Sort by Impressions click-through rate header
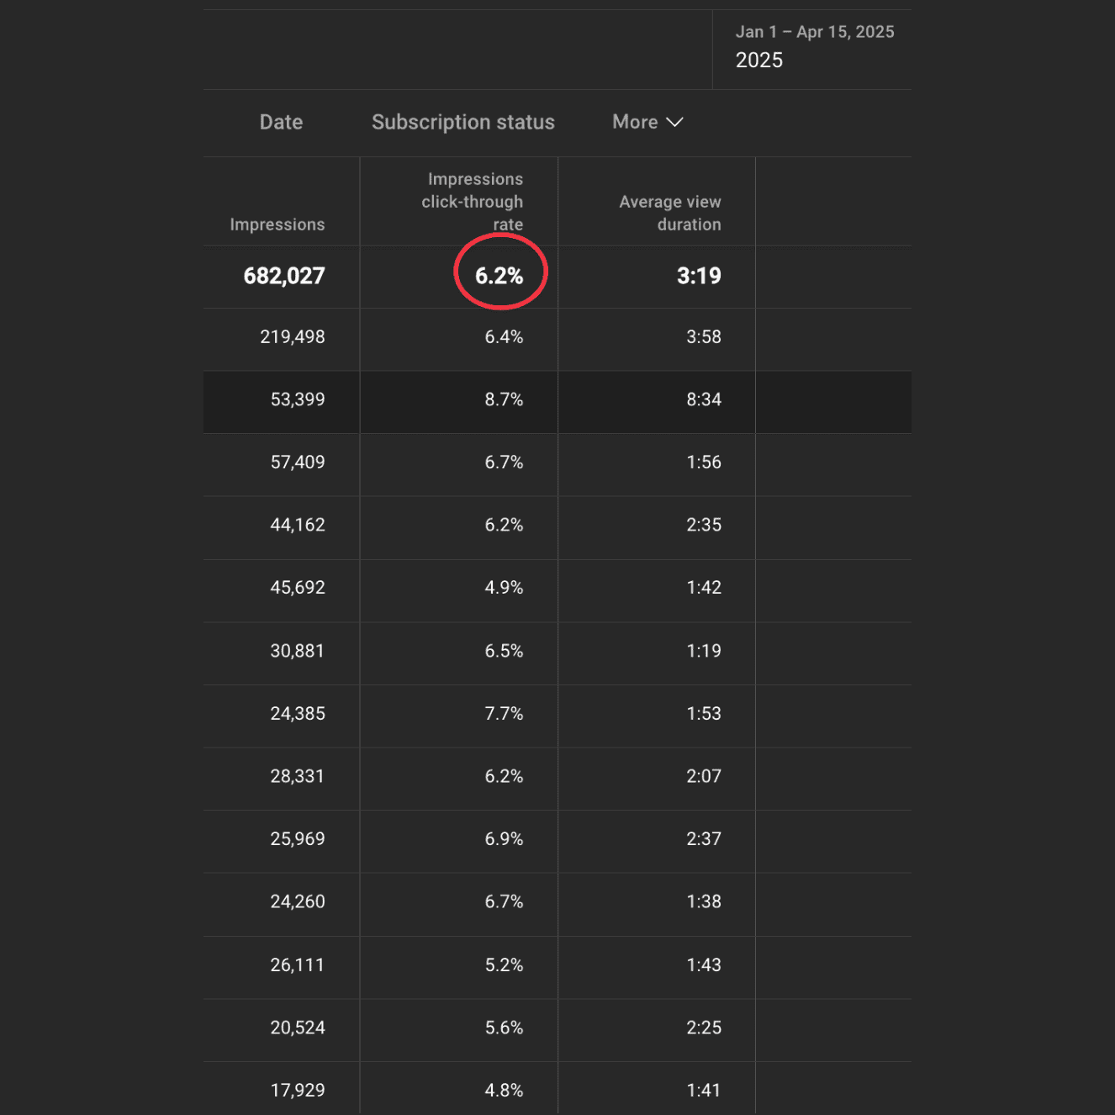 (473, 202)
